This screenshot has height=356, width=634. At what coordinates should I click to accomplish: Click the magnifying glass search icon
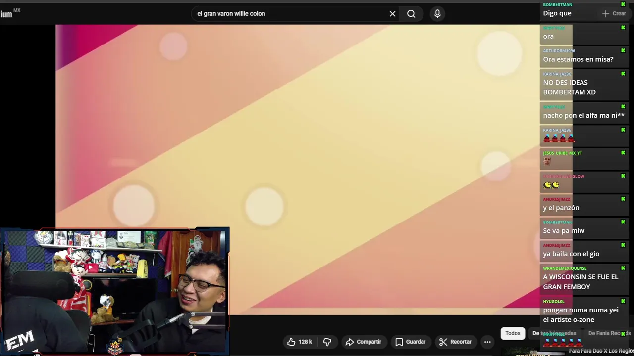coord(411,14)
